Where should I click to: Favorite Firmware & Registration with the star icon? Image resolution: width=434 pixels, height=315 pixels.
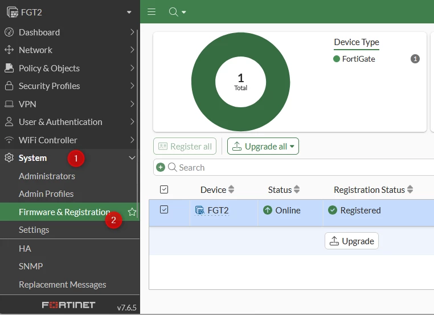click(132, 212)
